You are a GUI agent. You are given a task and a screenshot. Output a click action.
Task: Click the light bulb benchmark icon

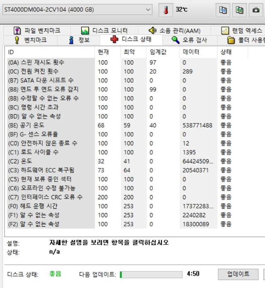click(x=17, y=40)
